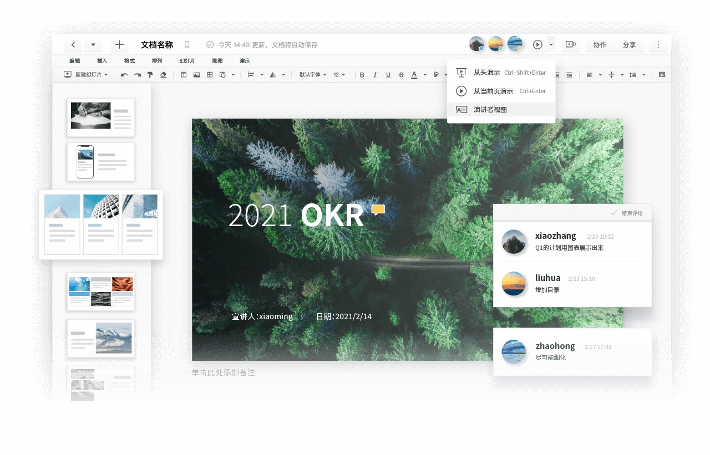Screen dimensions: 710x455
Task: Open the 插入 menu
Action: click(102, 61)
